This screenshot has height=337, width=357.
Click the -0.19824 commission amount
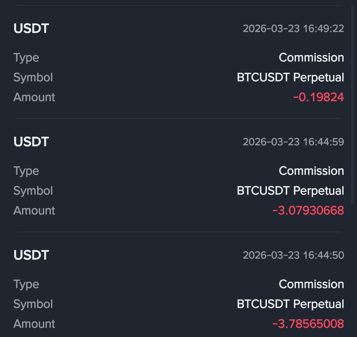click(x=319, y=97)
